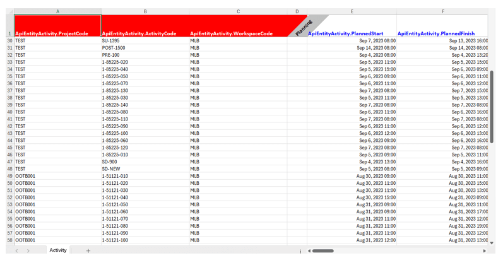Select row 49 header
The image size is (503, 258).
pos(9,176)
